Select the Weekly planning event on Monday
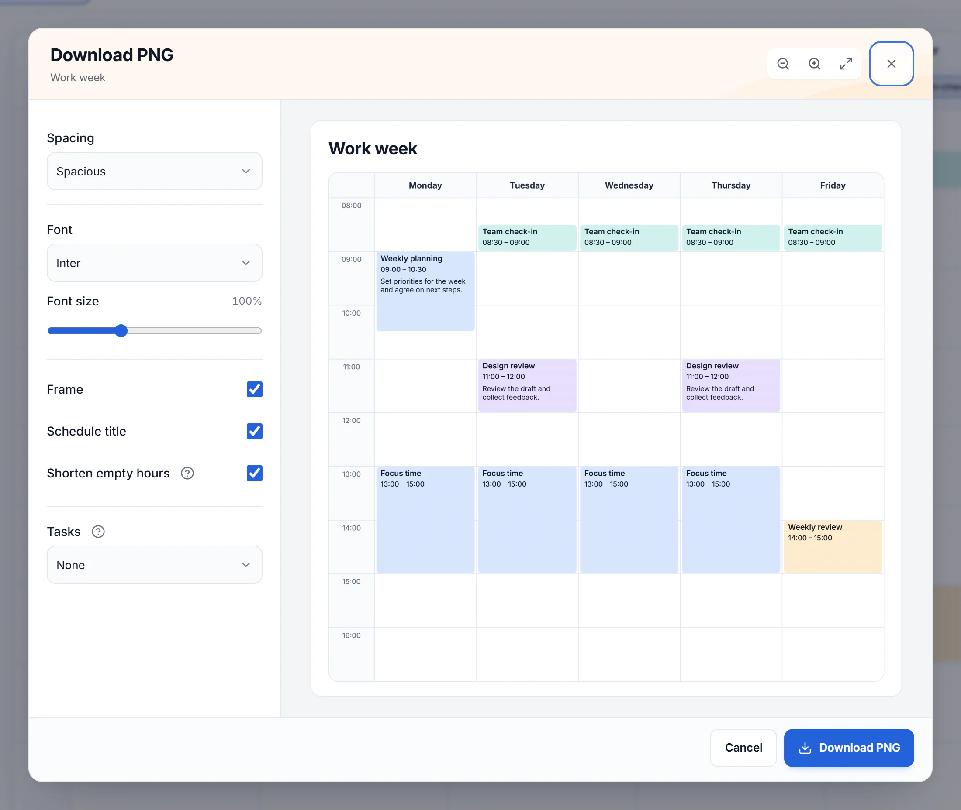Viewport: 961px width, 810px height. pyautogui.click(x=425, y=291)
